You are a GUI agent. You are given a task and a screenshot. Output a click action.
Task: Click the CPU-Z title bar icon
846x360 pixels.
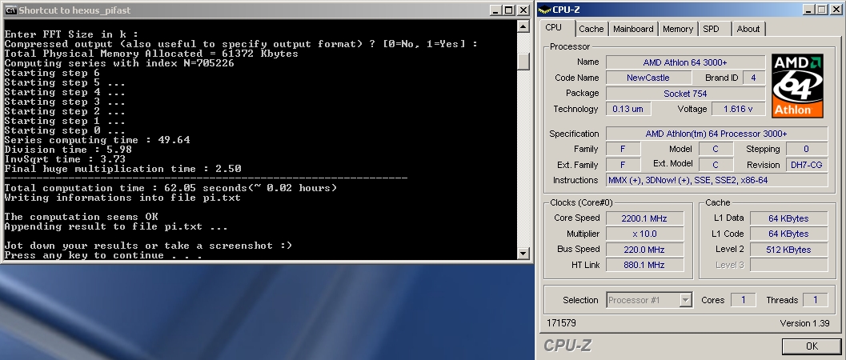click(546, 10)
